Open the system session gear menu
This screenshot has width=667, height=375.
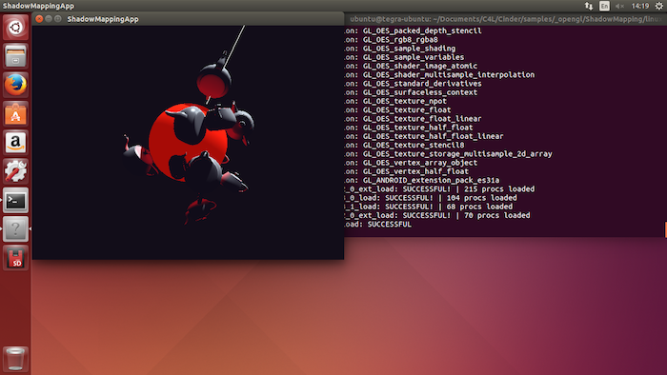point(659,6)
